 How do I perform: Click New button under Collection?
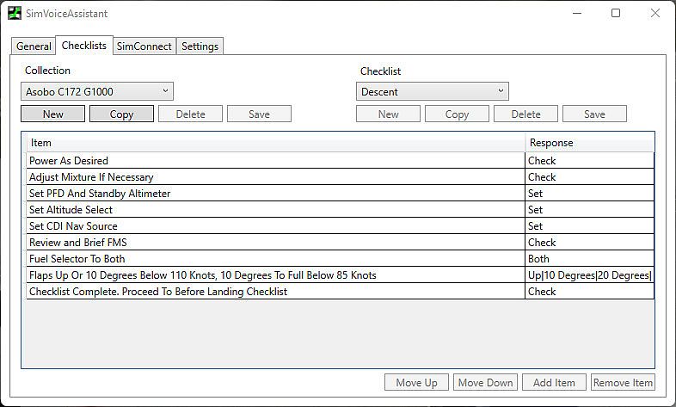pos(53,114)
